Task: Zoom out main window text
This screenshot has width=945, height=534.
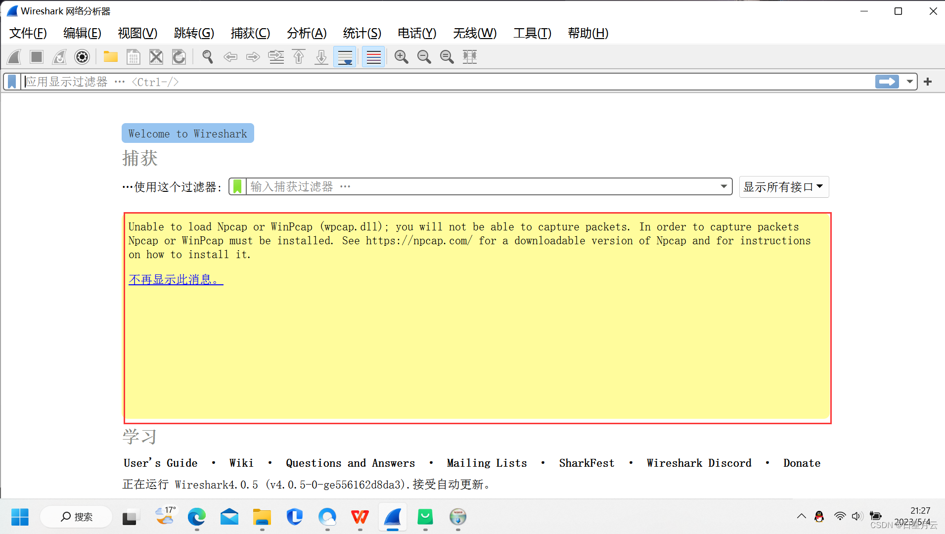Action: [x=424, y=57]
